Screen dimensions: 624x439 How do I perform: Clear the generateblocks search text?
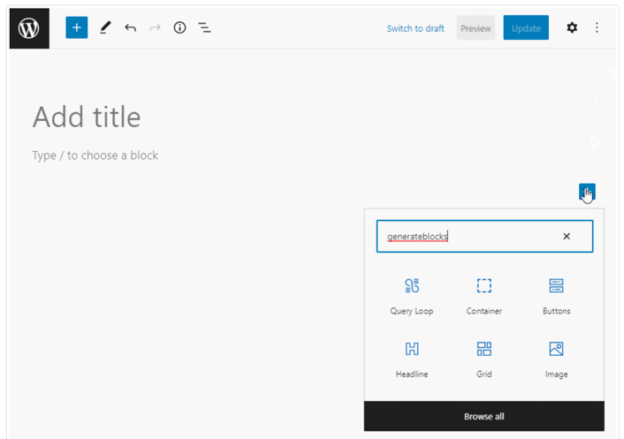coord(567,236)
